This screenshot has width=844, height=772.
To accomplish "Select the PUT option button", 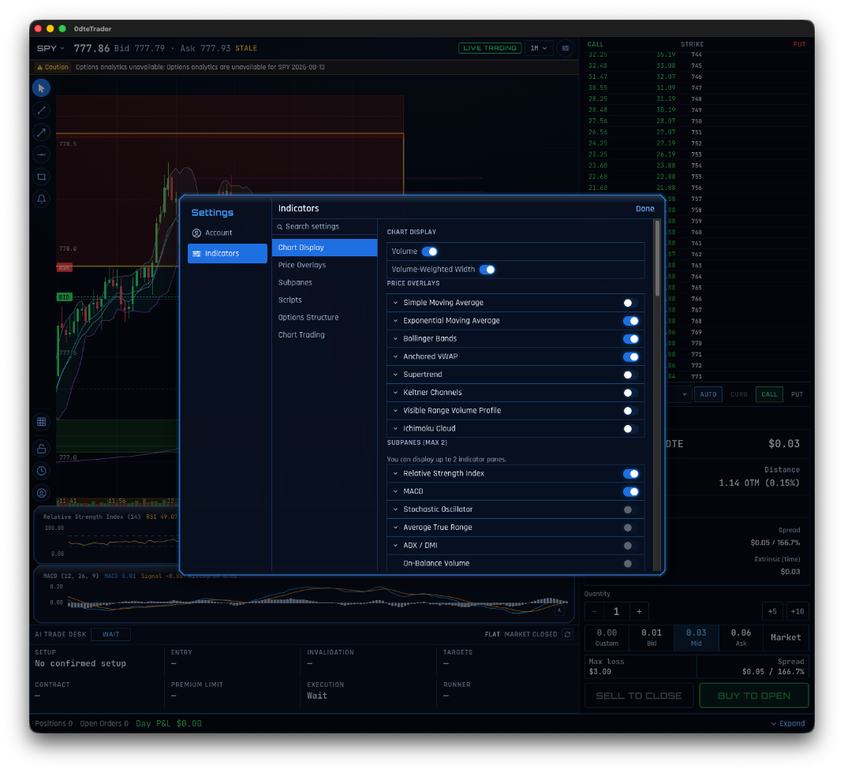I will click(x=797, y=394).
